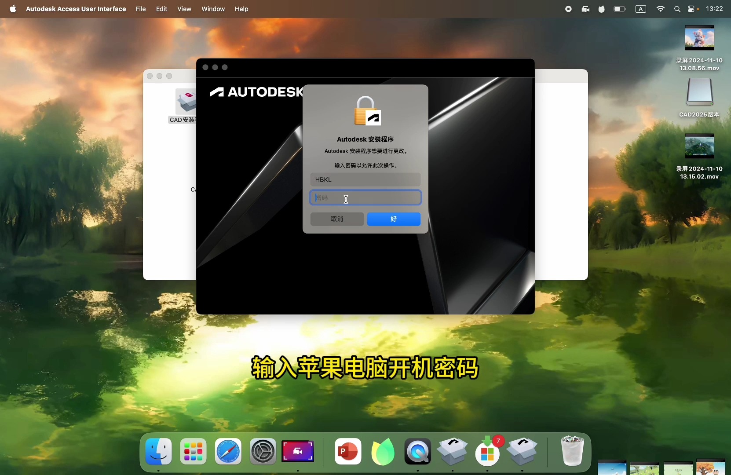Click the apple-shaped menu bar status icon
The width and height of the screenshot is (731, 475).
point(602,9)
